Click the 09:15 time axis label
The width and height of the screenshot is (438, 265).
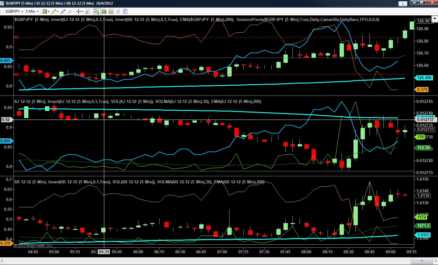411,252
